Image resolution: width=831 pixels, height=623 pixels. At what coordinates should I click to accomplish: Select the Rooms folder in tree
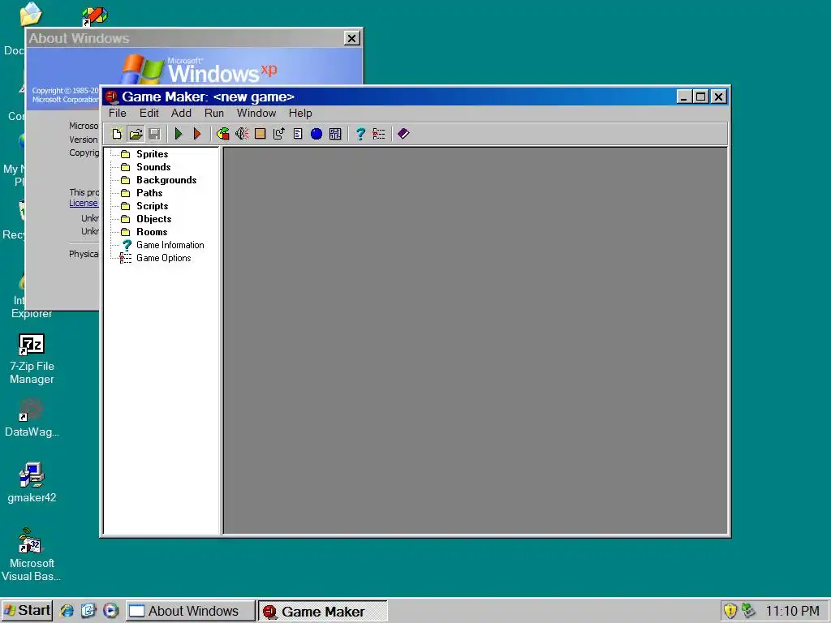[152, 232]
